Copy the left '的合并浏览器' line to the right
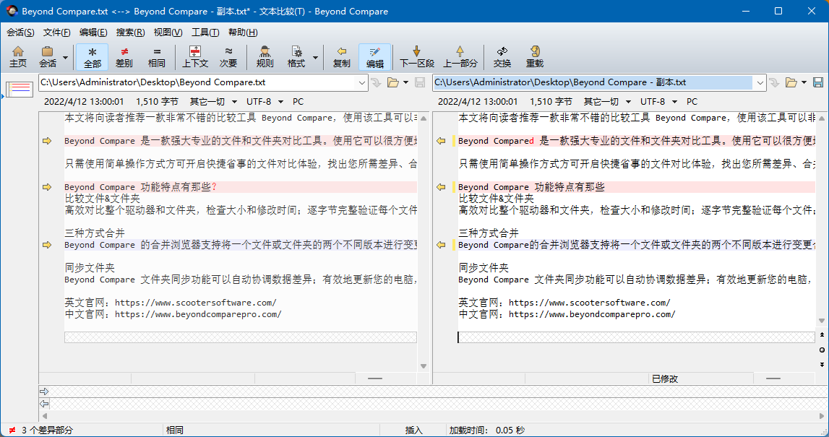 pyautogui.click(x=47, y=245)
